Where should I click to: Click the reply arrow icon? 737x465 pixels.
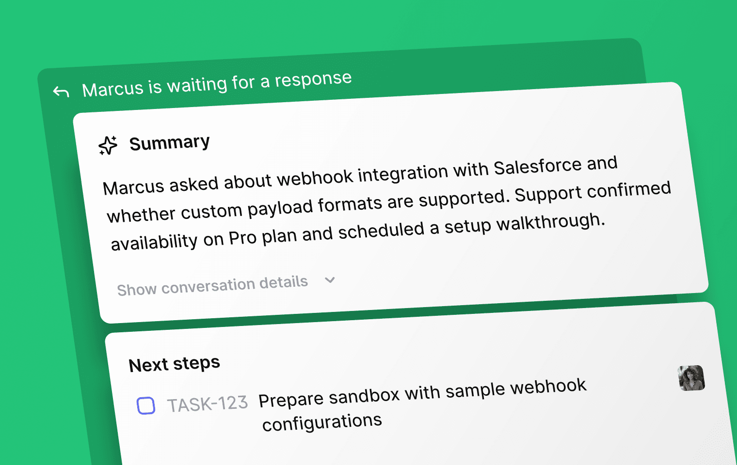point(61,91)
